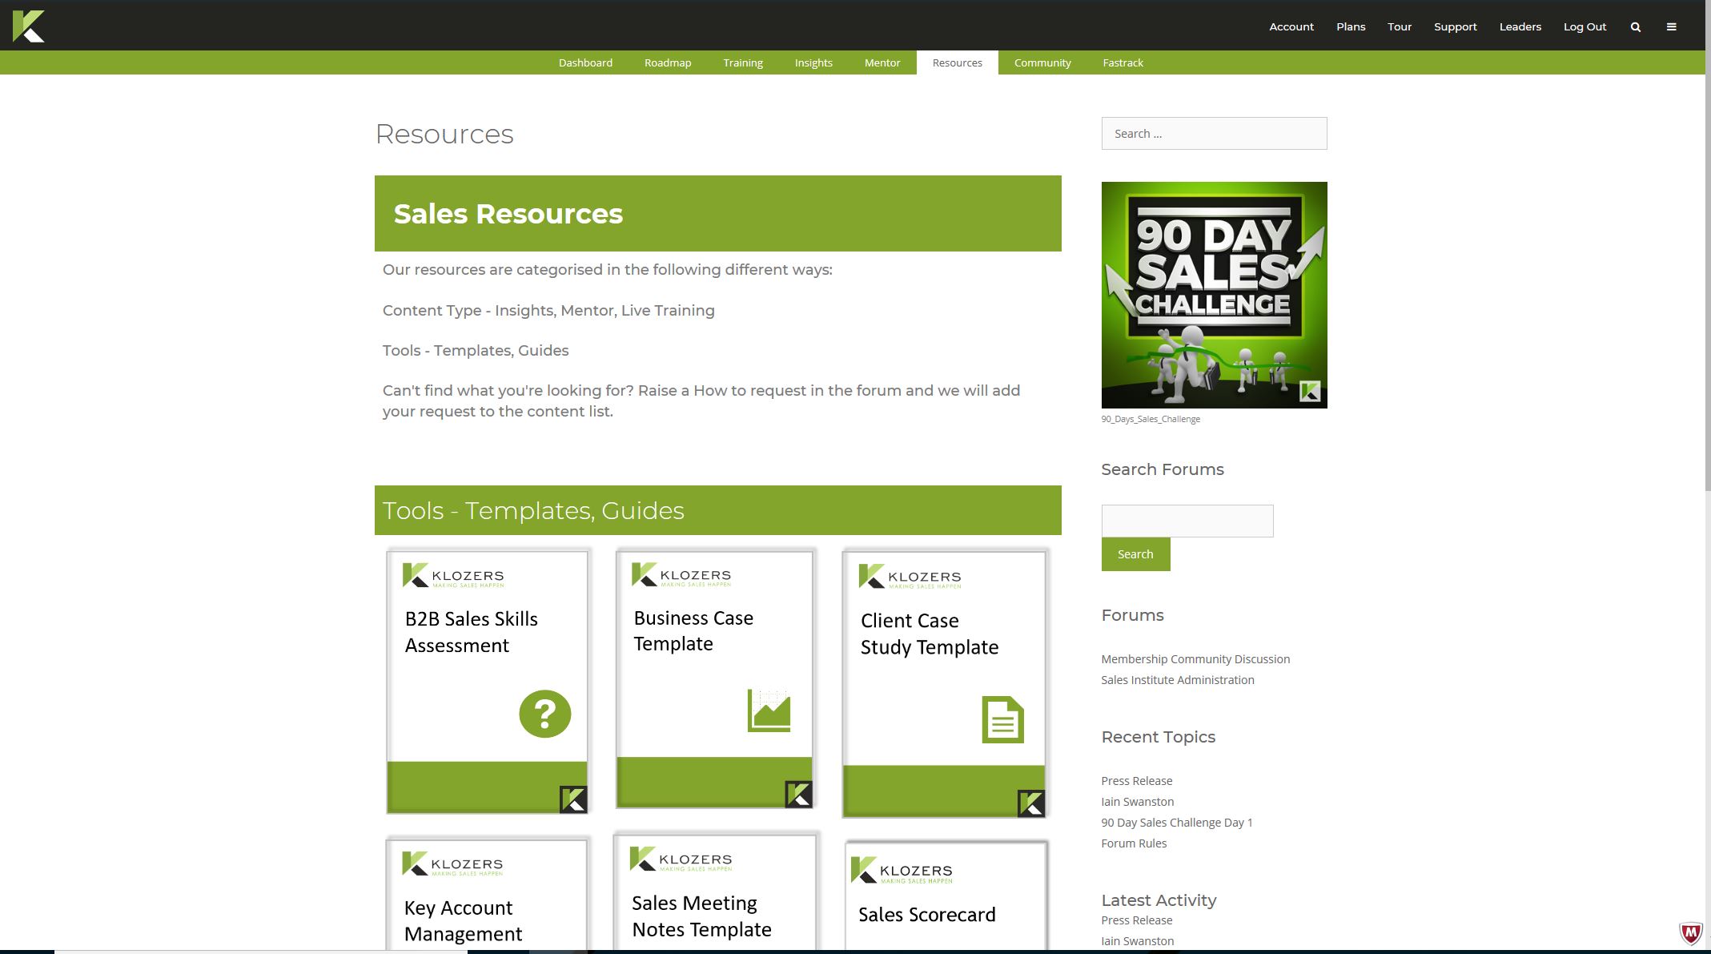Click K badge on Client Case Study card

point(1030,803)
